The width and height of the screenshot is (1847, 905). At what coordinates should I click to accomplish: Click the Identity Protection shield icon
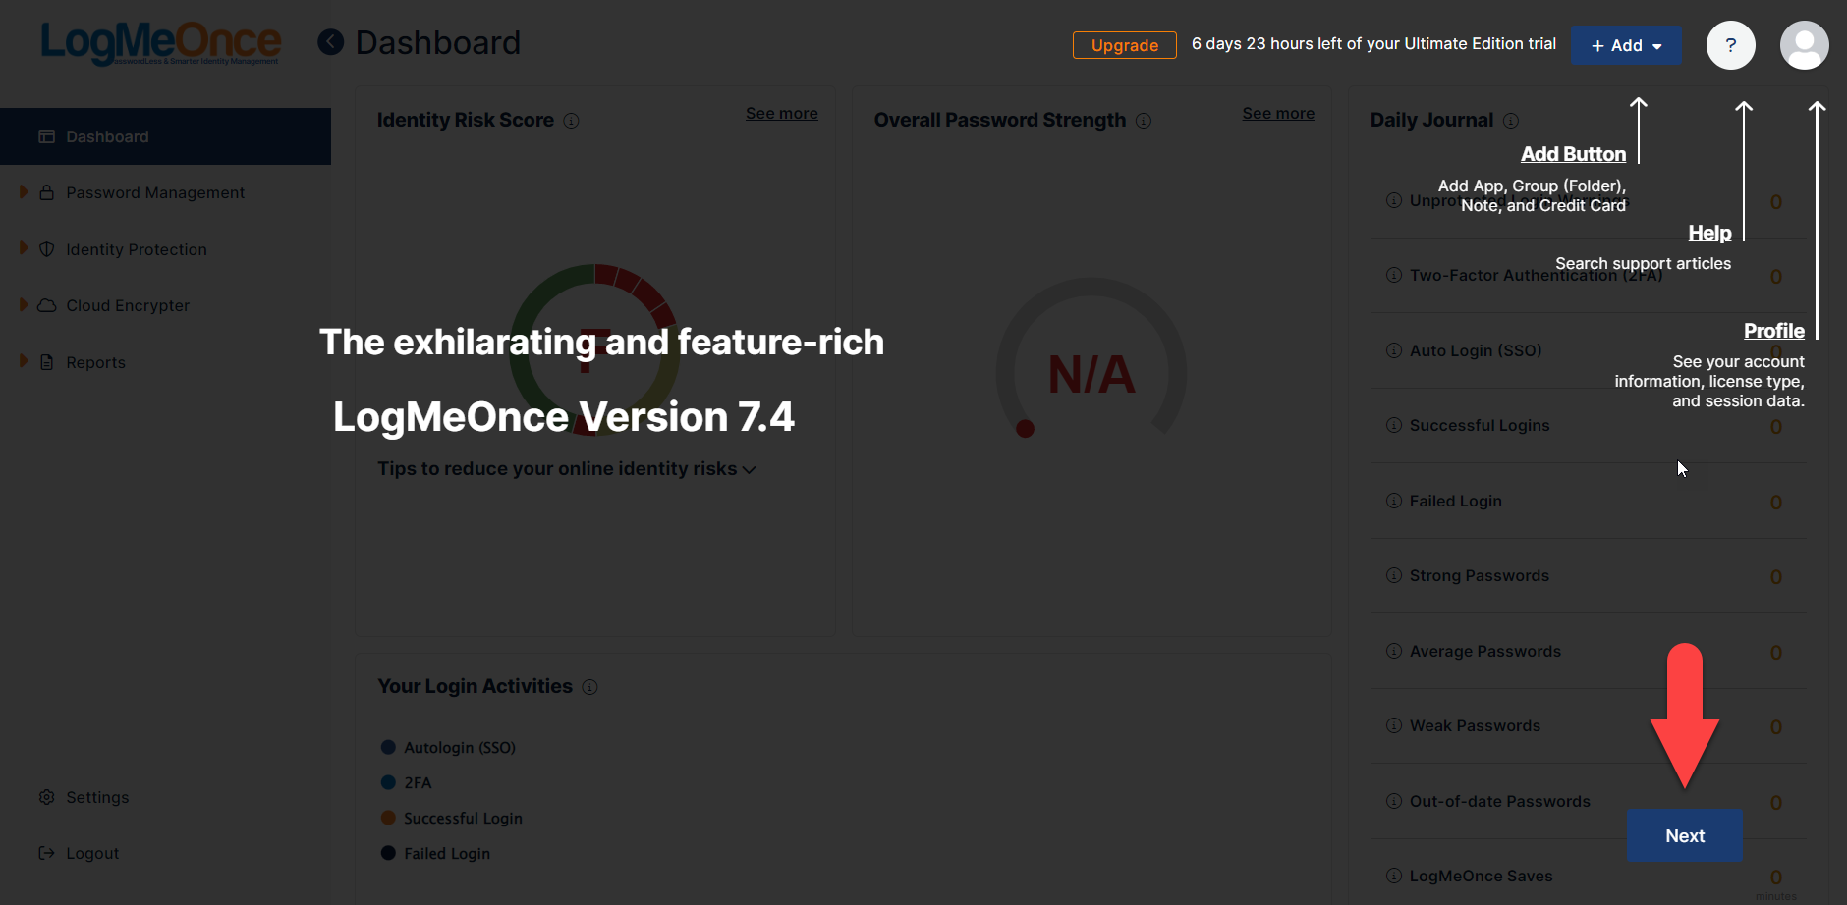[46, 249]
